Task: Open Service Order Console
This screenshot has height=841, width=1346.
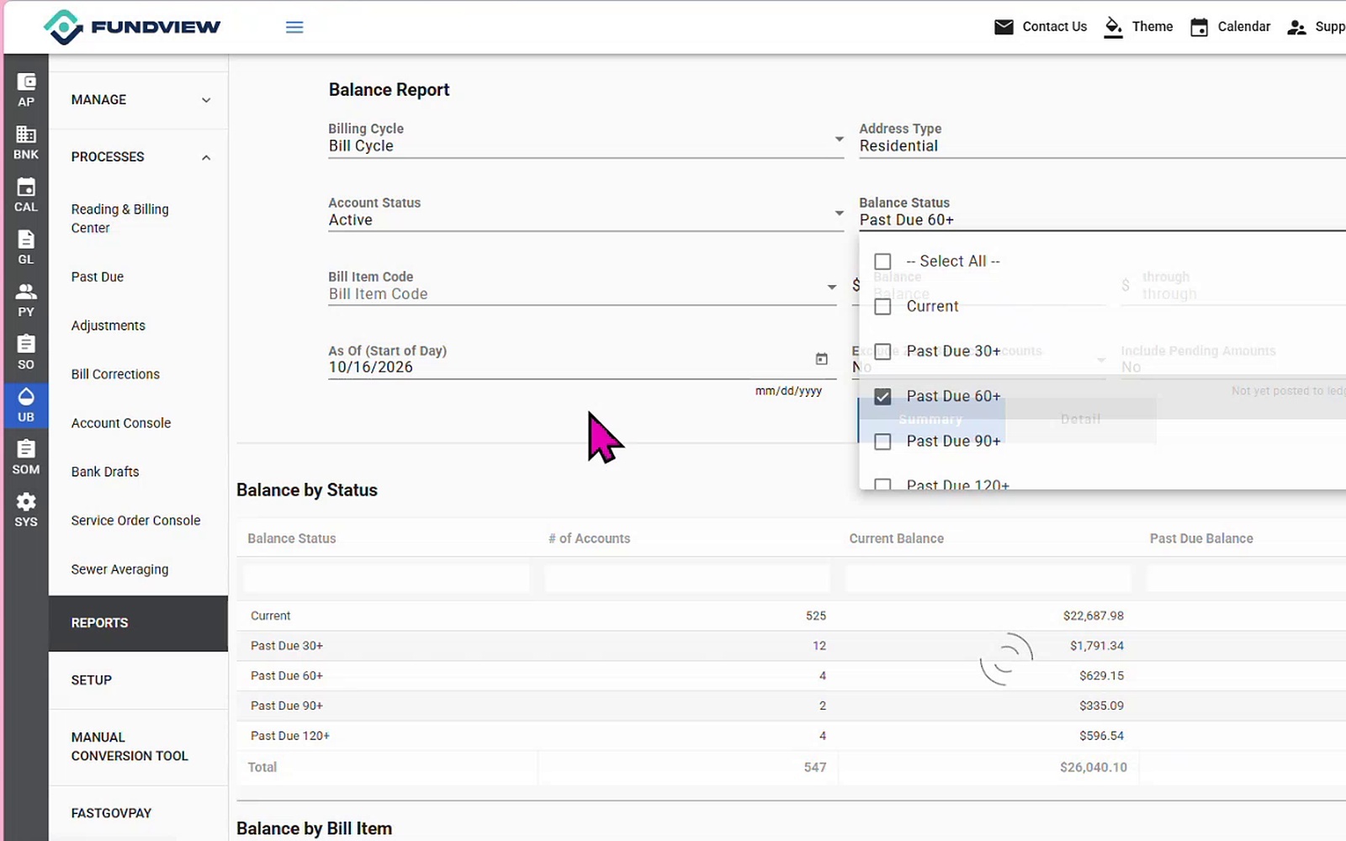Action: (x=136, y=521)
